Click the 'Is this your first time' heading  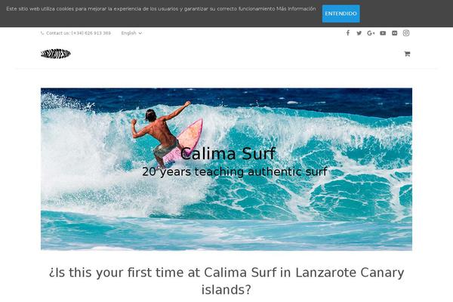coord(226,281)
